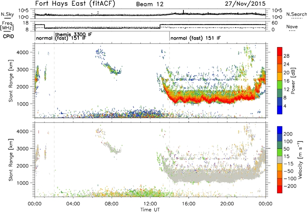The height and width of the screenshot is (212, 307).
Task: Select the 20:00 time tick label
Action: (x=227, y=204)
